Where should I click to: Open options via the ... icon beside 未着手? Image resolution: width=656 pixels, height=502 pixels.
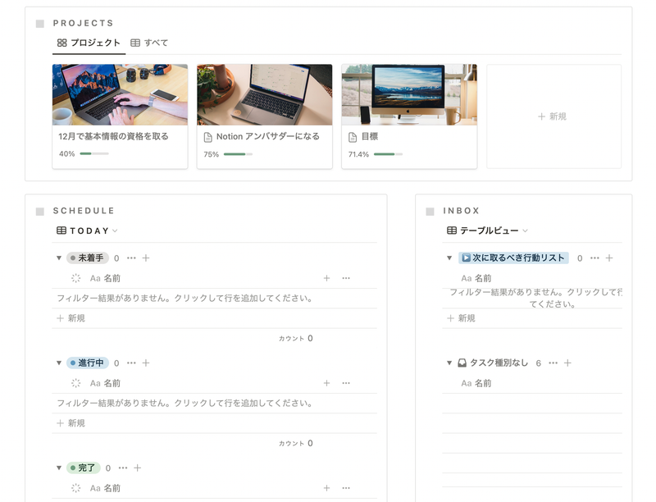point(131,257)
